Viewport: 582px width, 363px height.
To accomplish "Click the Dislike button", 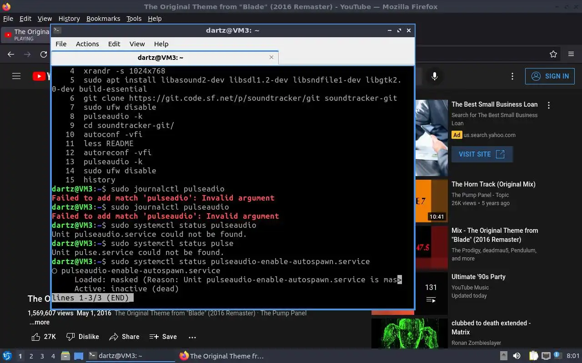I will (83, 337).
